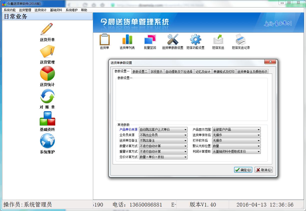Open 短信发送记录 printer icon

241,40
